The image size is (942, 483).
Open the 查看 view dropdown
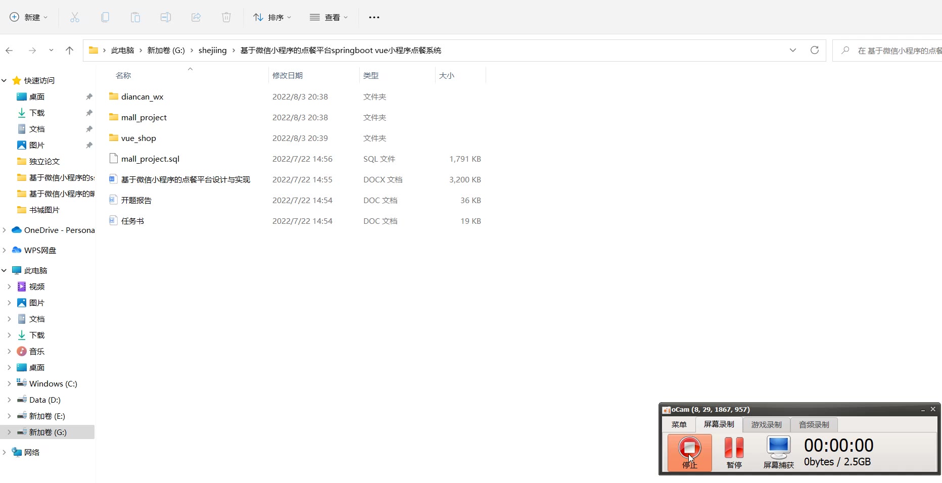point(329,17)
